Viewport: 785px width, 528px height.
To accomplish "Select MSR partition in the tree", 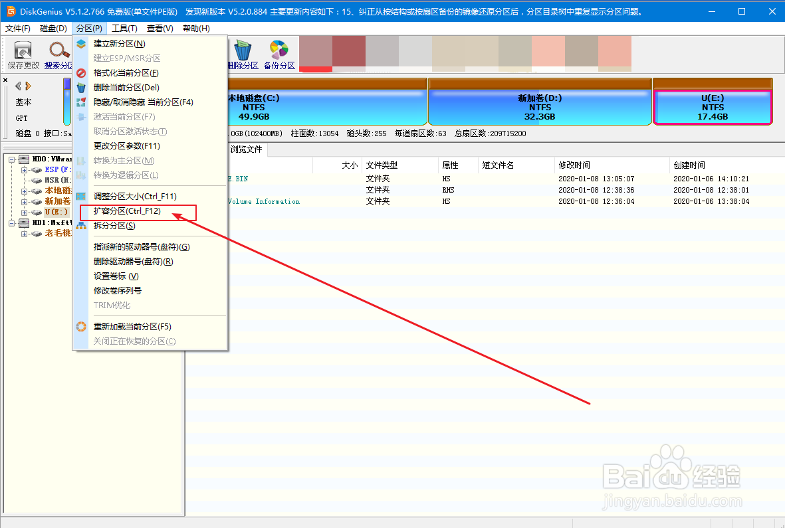I will point(58,180).
